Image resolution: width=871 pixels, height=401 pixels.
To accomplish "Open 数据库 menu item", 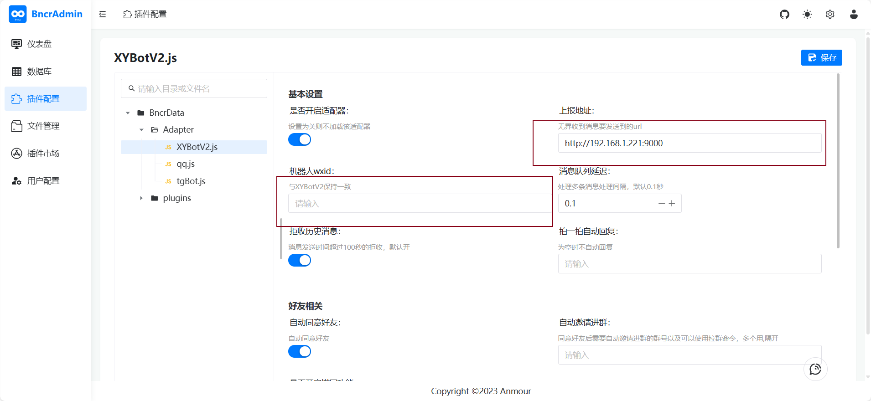I will click(46, 72).
